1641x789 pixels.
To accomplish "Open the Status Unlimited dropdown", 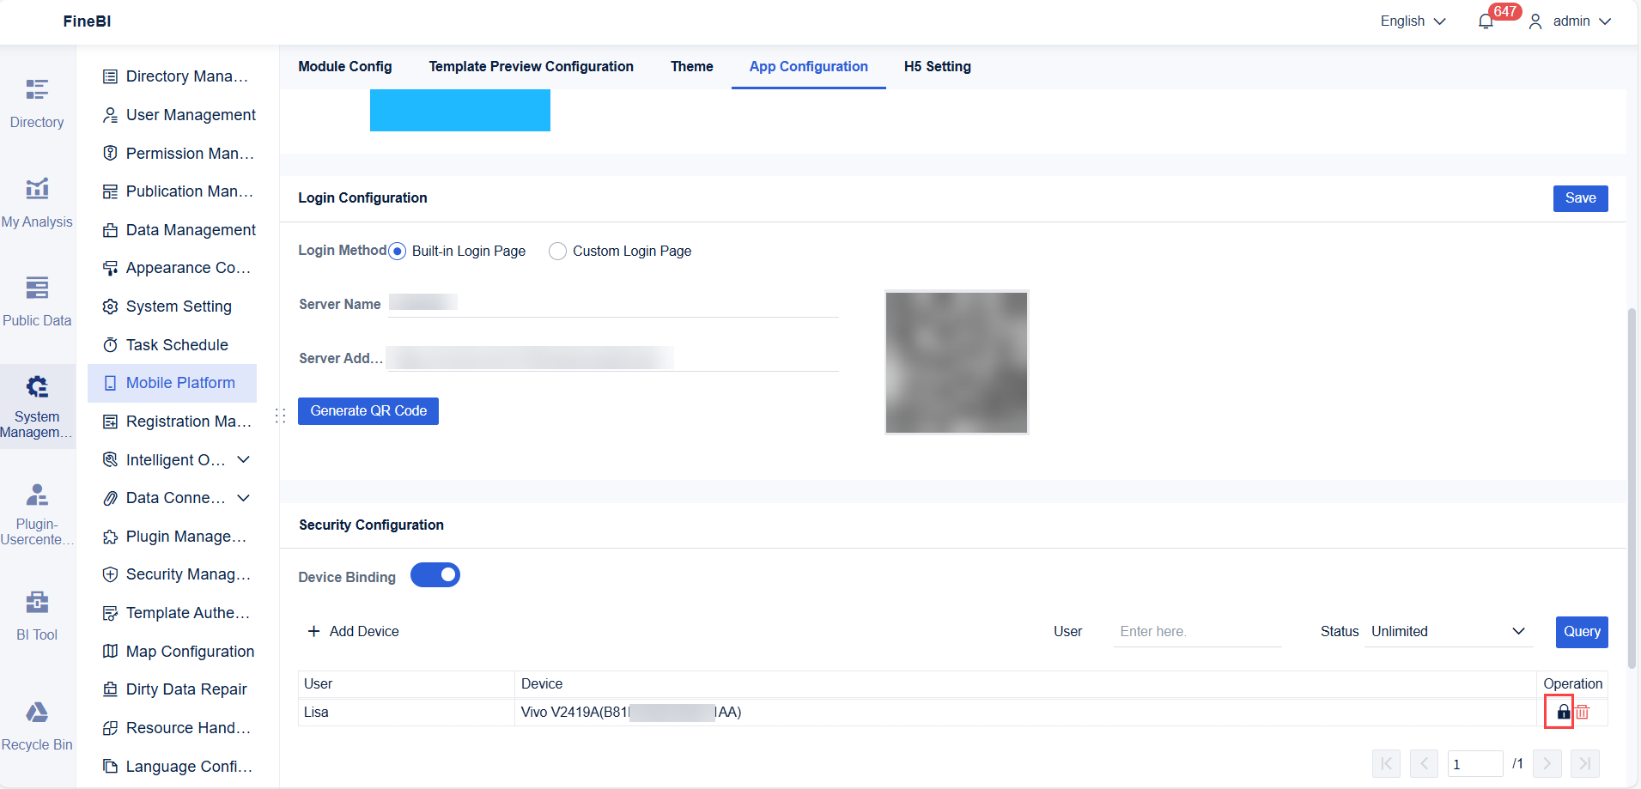I will click(x=1449, y=632).
